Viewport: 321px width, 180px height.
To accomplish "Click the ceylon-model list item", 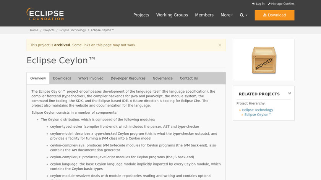I will (134, 136).
